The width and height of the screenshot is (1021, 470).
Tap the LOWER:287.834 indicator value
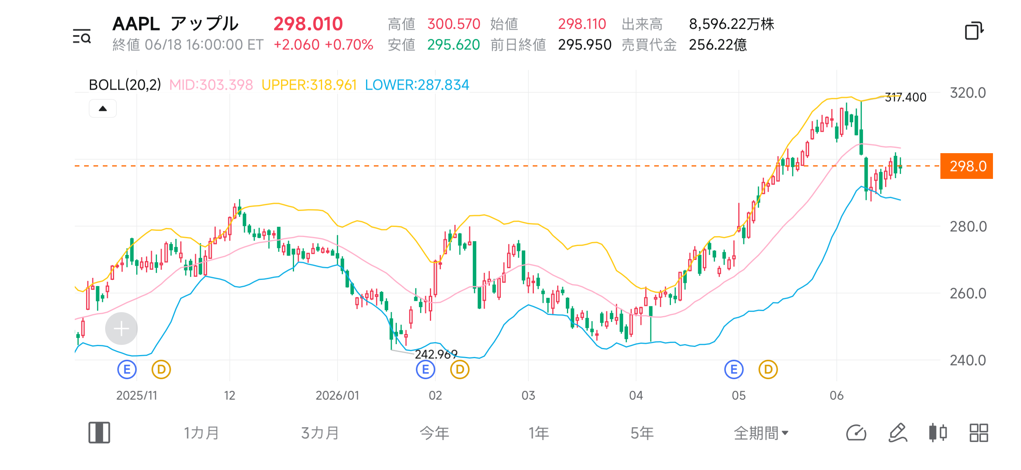(417, 85)
